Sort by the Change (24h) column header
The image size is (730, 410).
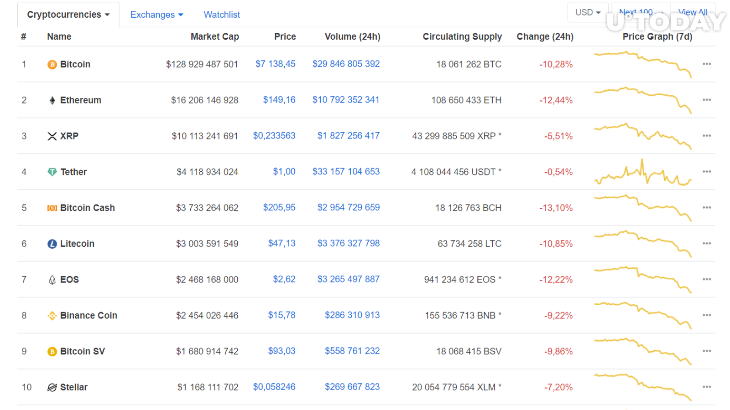pos(545,36)
